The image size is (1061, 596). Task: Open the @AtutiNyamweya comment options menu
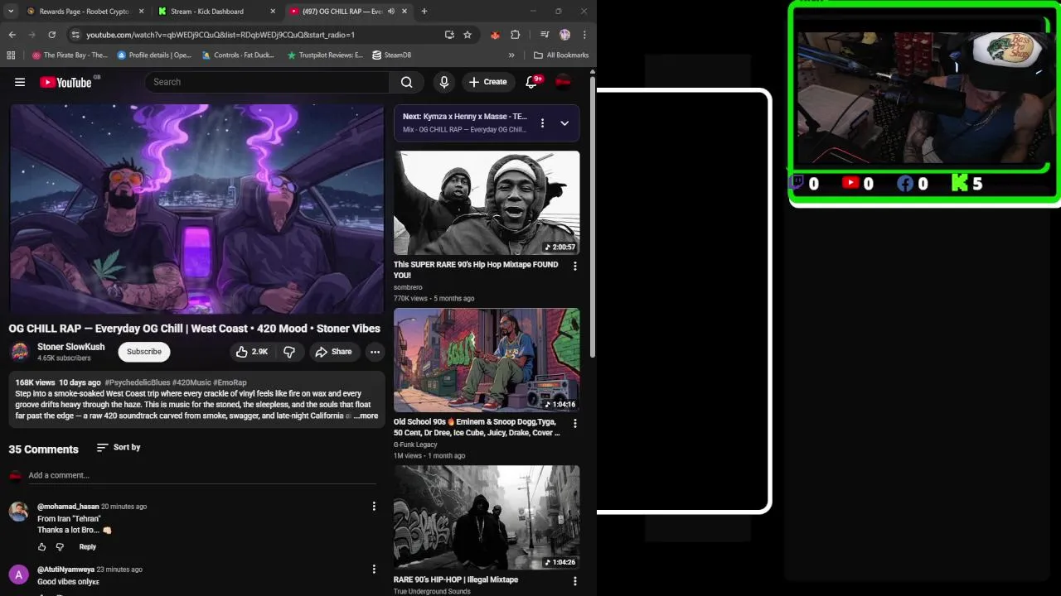pyautogui.click(x=374, y=570)
